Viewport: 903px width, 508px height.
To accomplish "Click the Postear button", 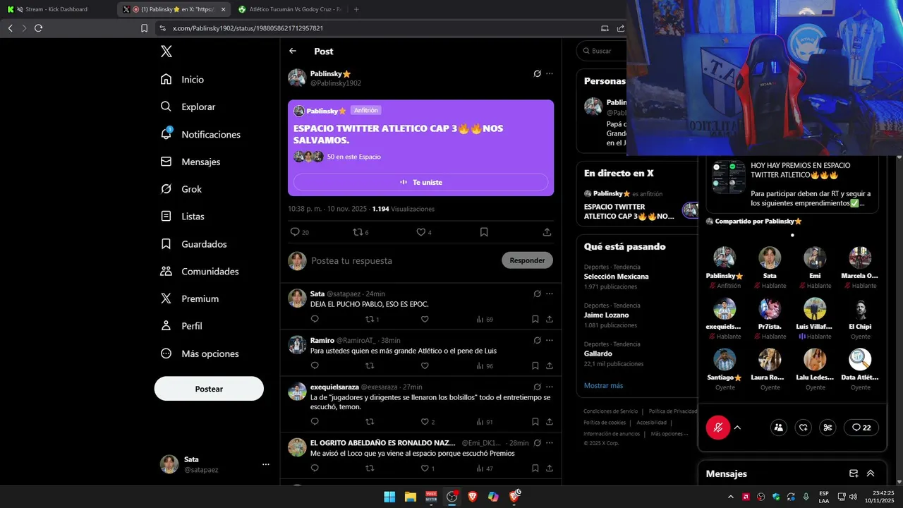I will click(x=209, y=389).
